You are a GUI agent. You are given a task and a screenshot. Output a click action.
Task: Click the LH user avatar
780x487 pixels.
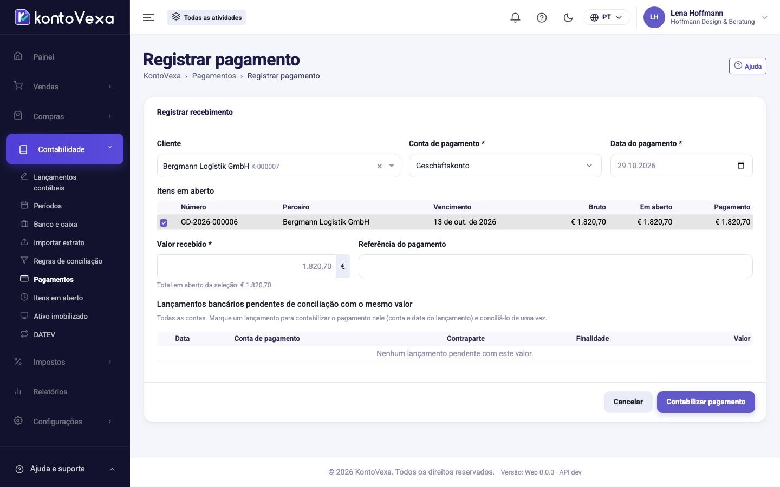[654, 17]
